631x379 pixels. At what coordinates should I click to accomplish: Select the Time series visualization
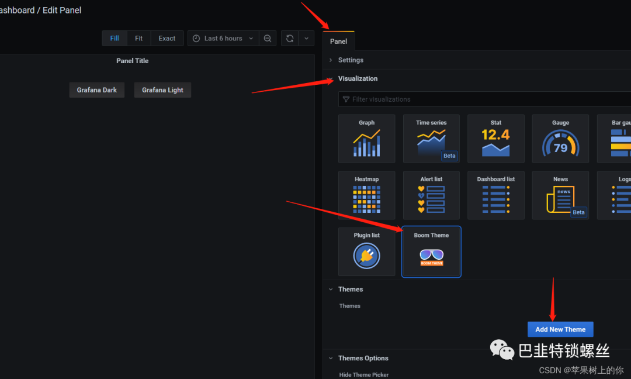coord(431,139)
